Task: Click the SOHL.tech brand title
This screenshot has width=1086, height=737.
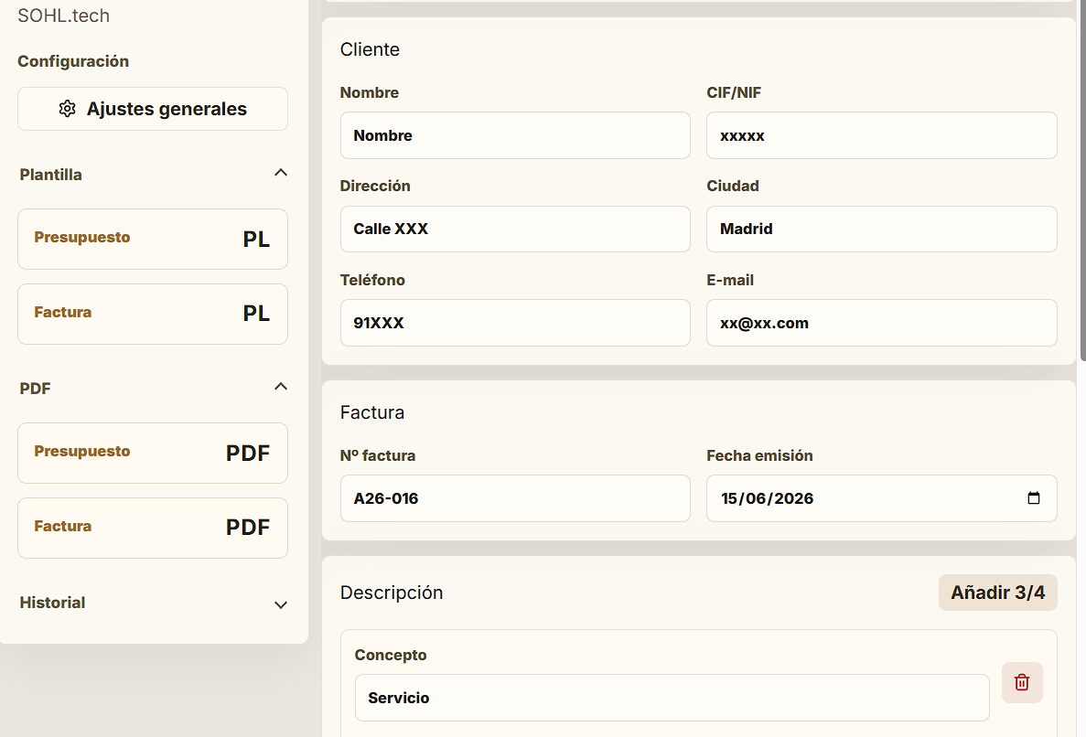Action: 64,16
